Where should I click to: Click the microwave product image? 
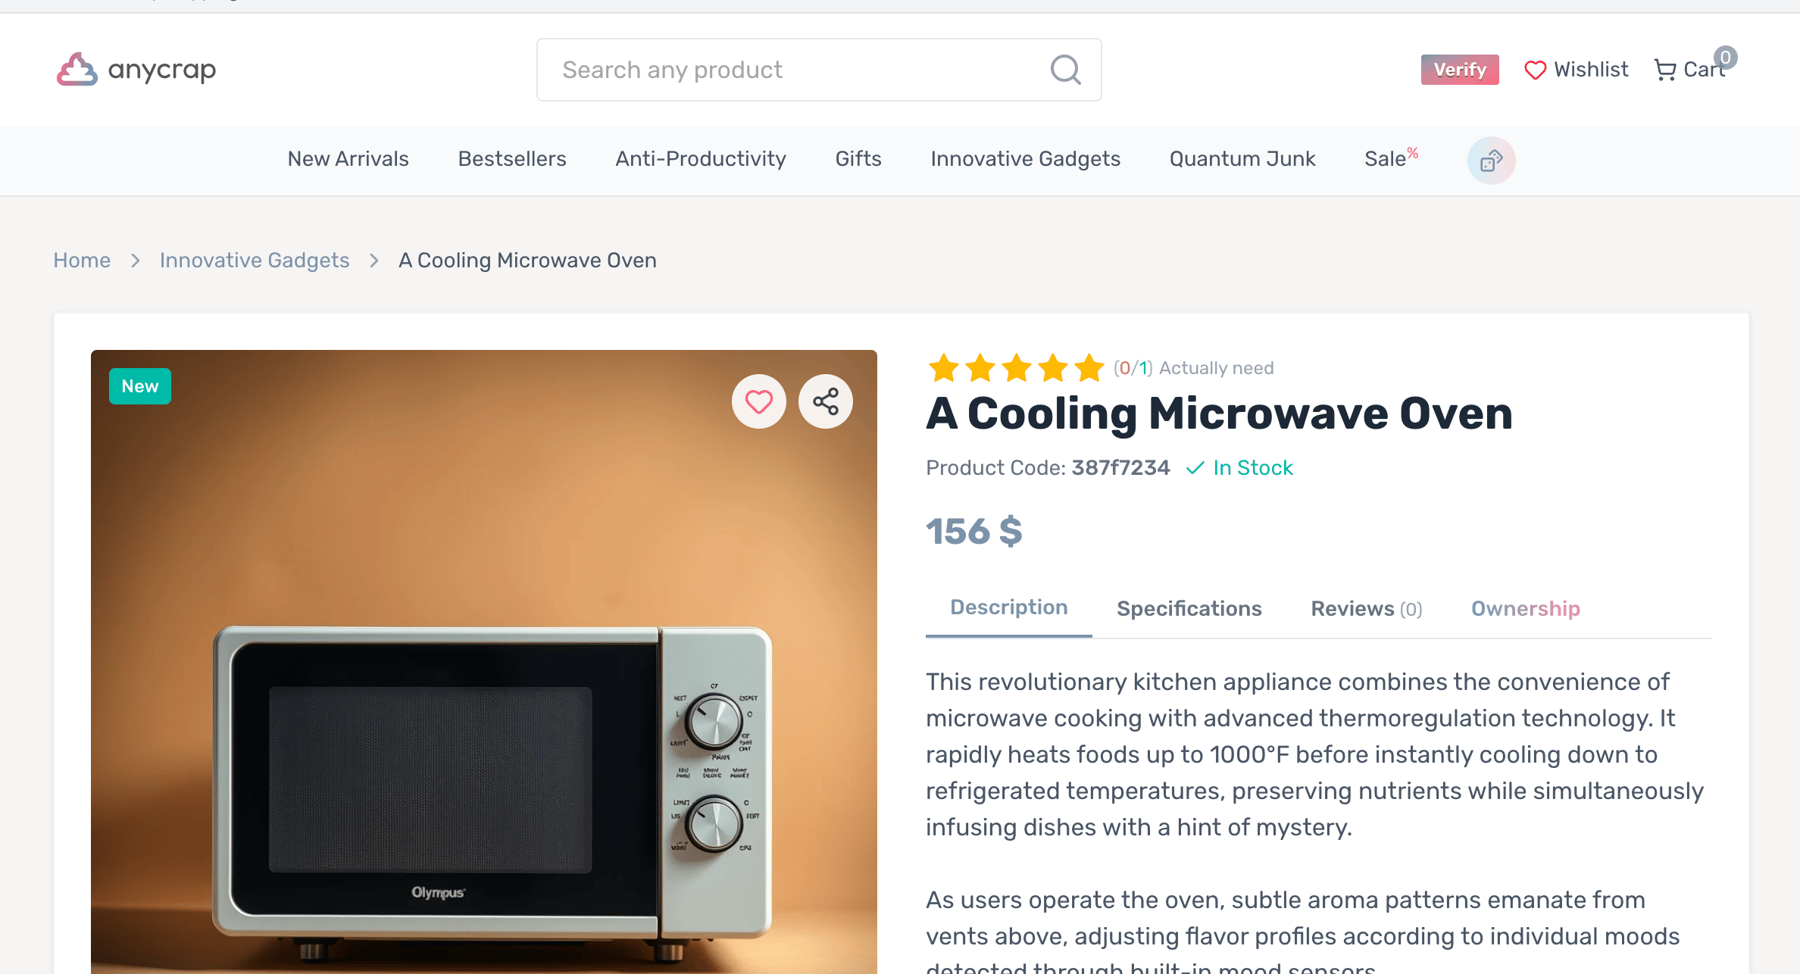click(x=484, y=662)
